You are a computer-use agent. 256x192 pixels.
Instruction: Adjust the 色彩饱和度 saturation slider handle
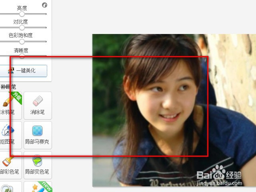pos(22,42)
